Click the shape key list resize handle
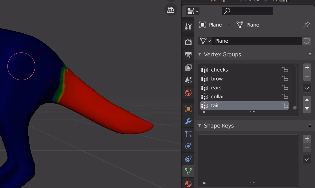 click(253, 183)
